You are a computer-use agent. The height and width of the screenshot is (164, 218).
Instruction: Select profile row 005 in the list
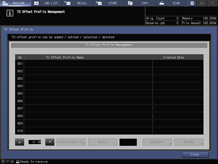[x=109, y=93]
